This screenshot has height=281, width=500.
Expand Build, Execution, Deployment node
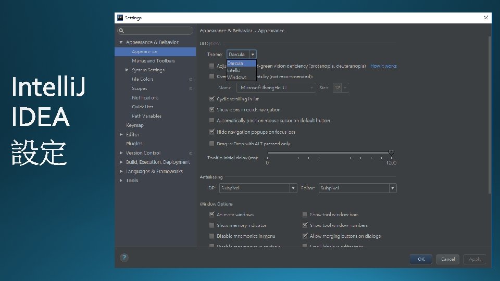point(121,162)
